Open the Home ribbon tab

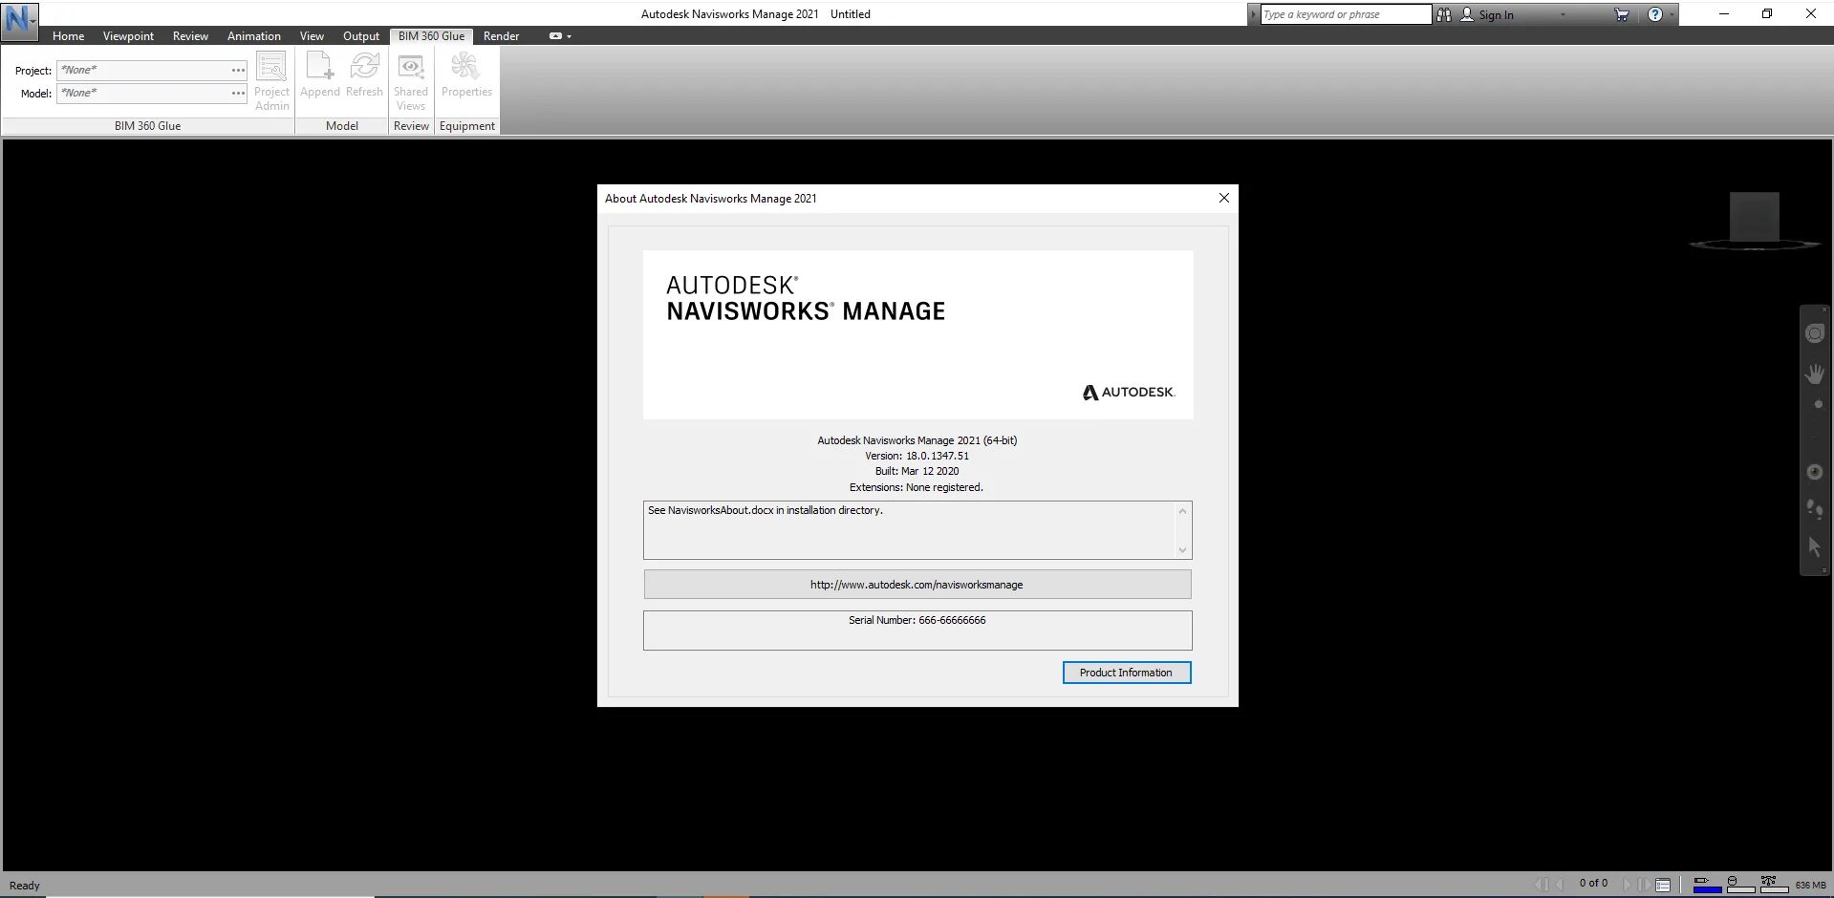(x=68, y=36)
